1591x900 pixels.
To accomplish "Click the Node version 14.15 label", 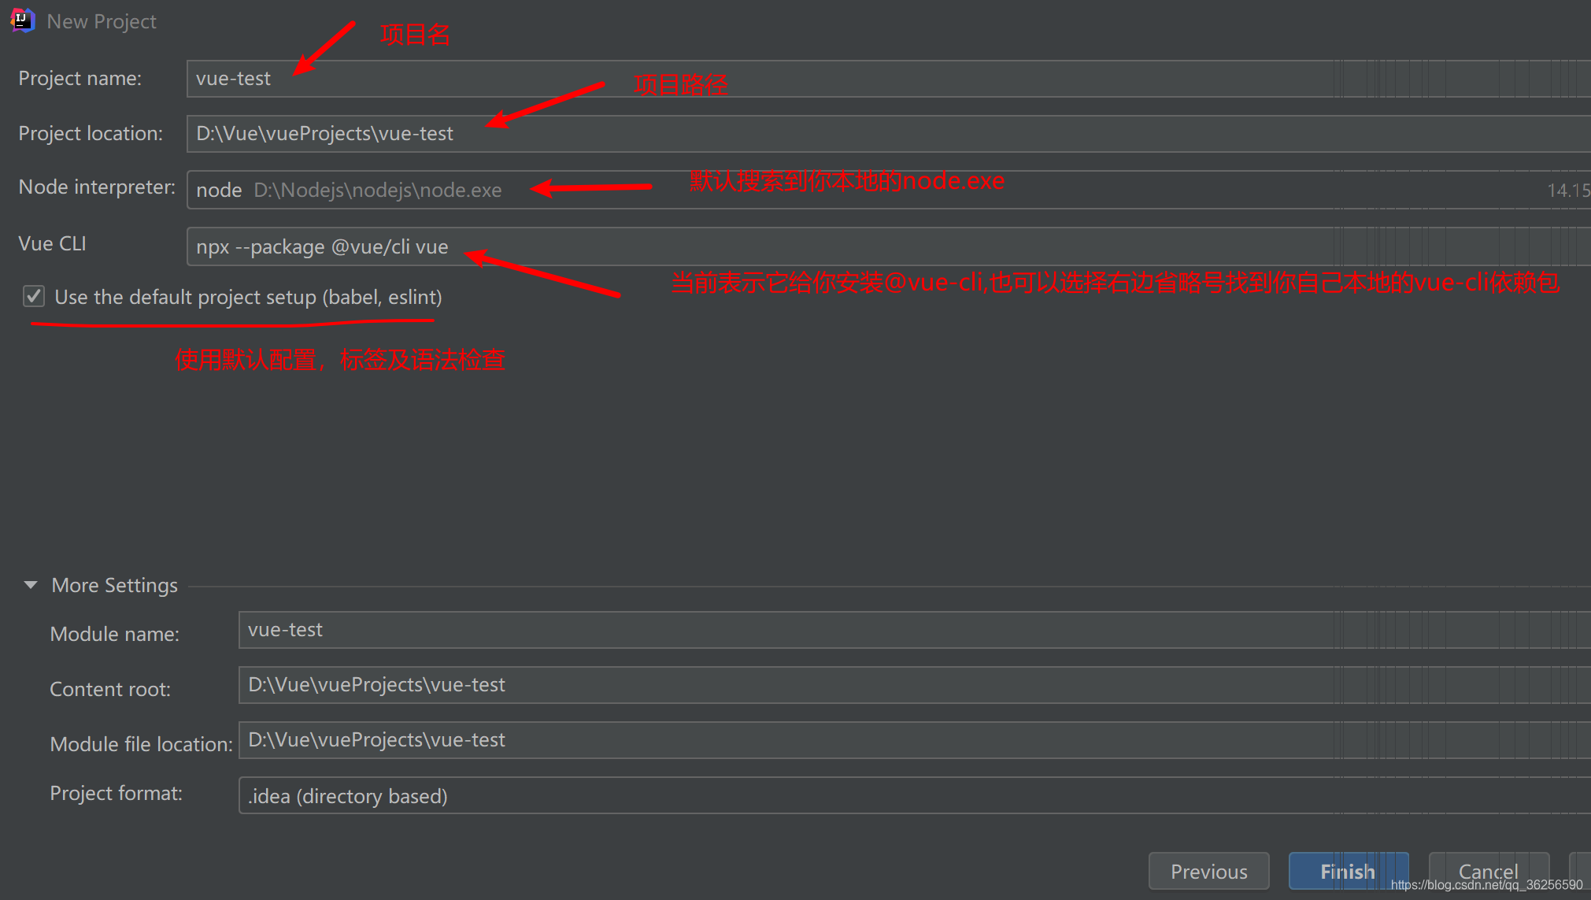I will (1567, 191).
